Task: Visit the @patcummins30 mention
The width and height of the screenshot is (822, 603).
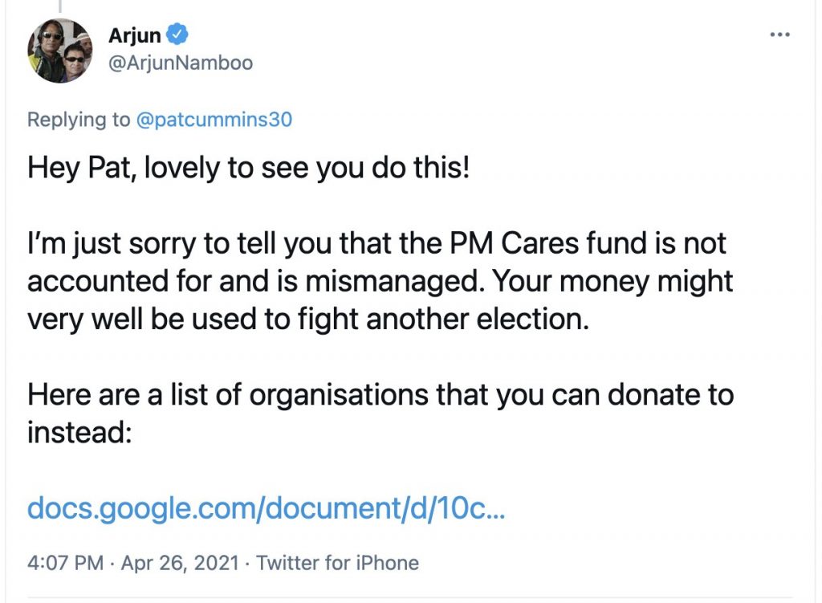Action: 213,120
